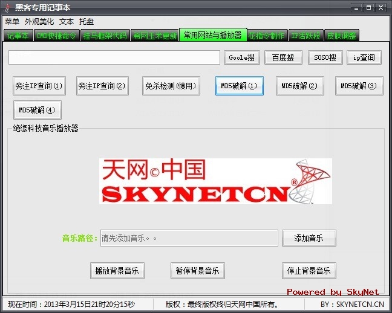392x313 pixels.
Task: Click the SOSO搜 button
Action: coord(325,57)
